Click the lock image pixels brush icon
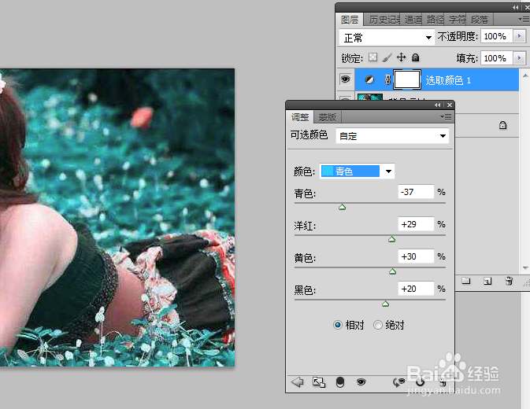 (387, 57)
